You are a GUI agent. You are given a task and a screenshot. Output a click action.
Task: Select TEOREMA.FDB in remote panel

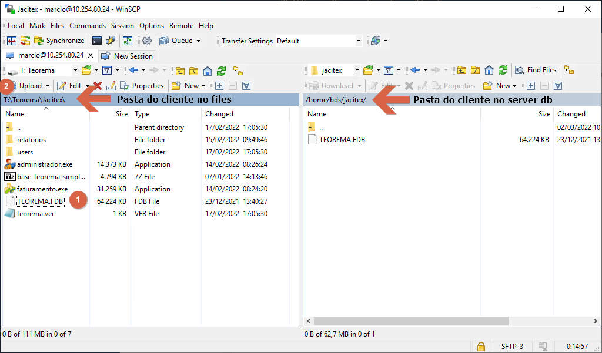tap(342, 140)
